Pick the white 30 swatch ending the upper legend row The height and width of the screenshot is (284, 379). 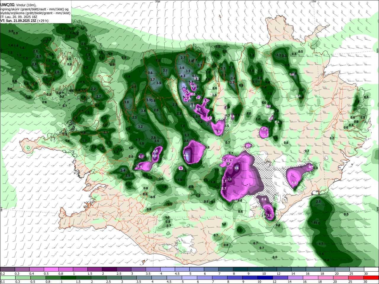[x=371, y=270]
